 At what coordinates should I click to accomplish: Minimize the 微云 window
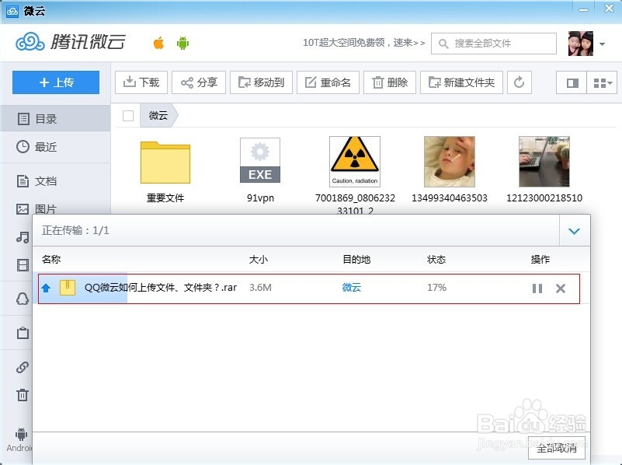pyautogui.click(x=583, y=9)
